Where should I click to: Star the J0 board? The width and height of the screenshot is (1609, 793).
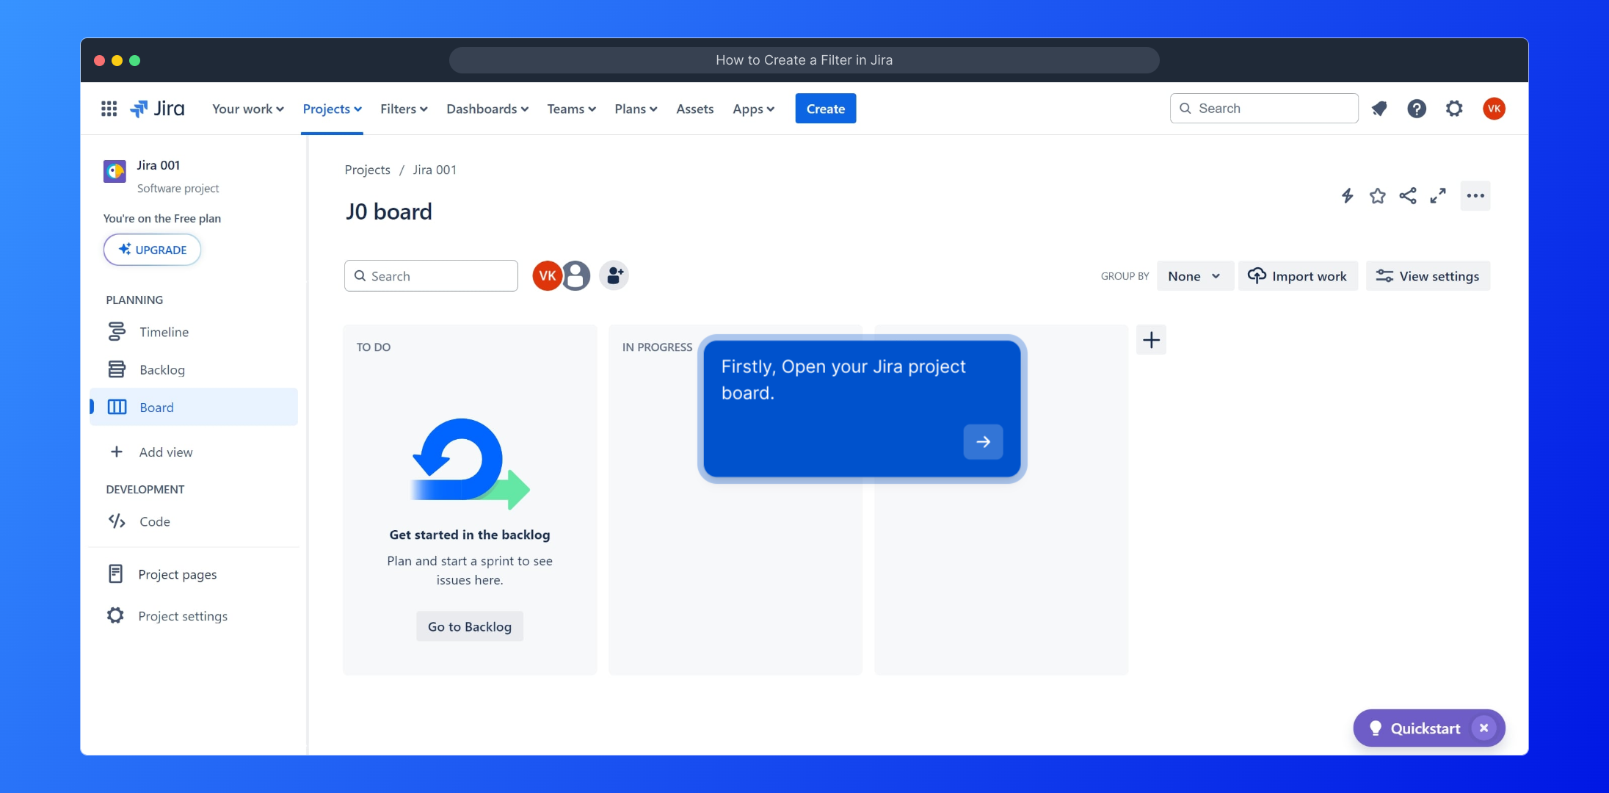[1377, 196]
